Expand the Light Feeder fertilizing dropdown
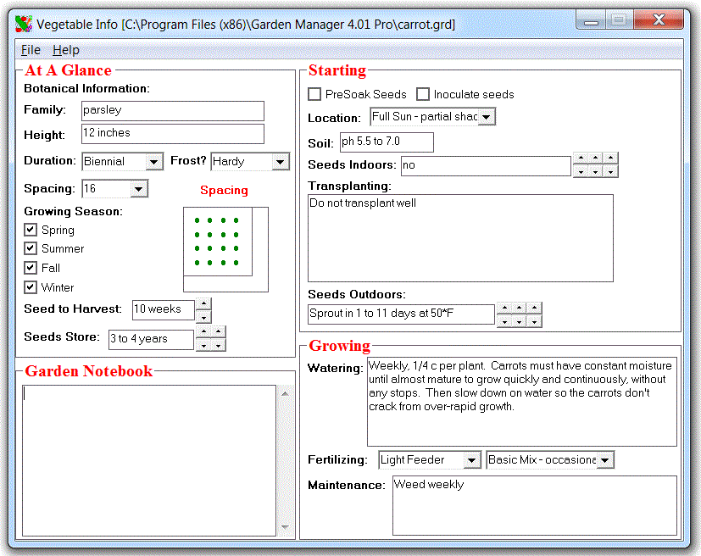This screenshot has width=701, height=556. pos(471,460)
